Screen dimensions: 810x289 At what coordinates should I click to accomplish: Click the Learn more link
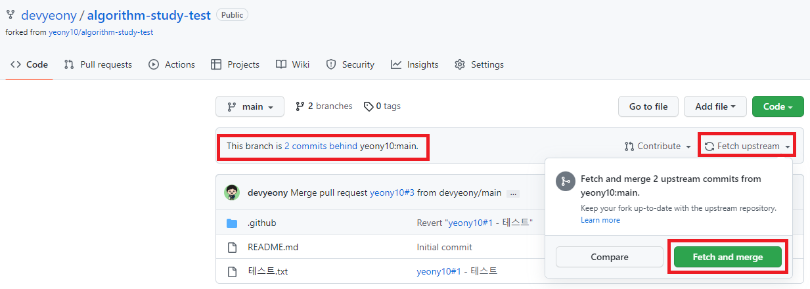[600, 220]
